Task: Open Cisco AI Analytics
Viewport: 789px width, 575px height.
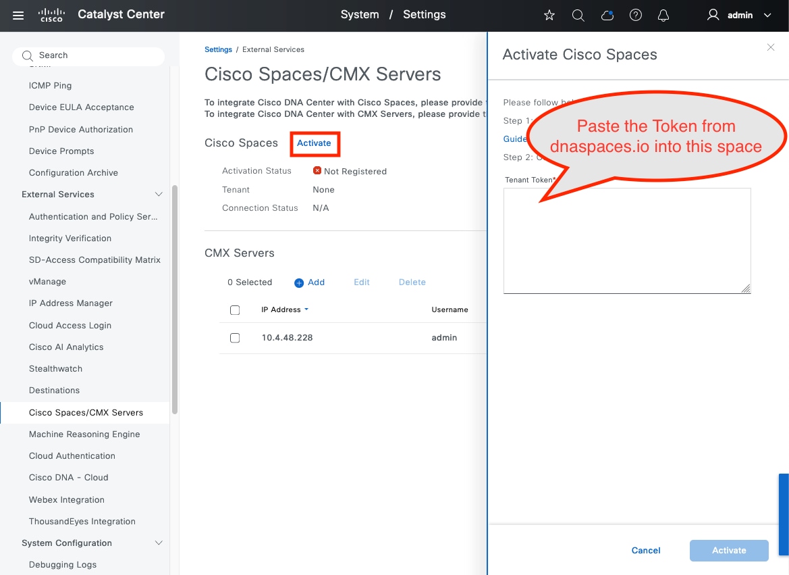Action: pos(66,347)
